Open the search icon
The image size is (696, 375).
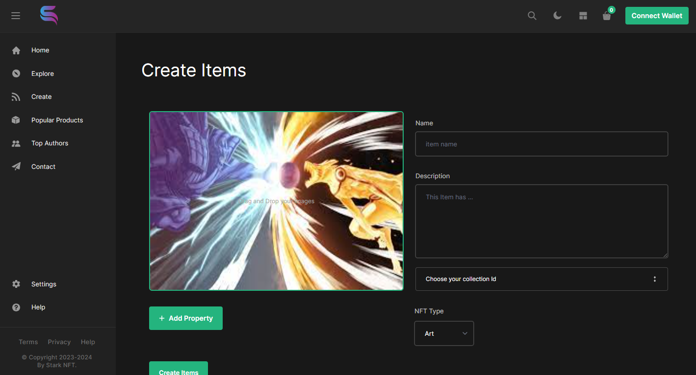pyautogui.click(x=532, y=16)
